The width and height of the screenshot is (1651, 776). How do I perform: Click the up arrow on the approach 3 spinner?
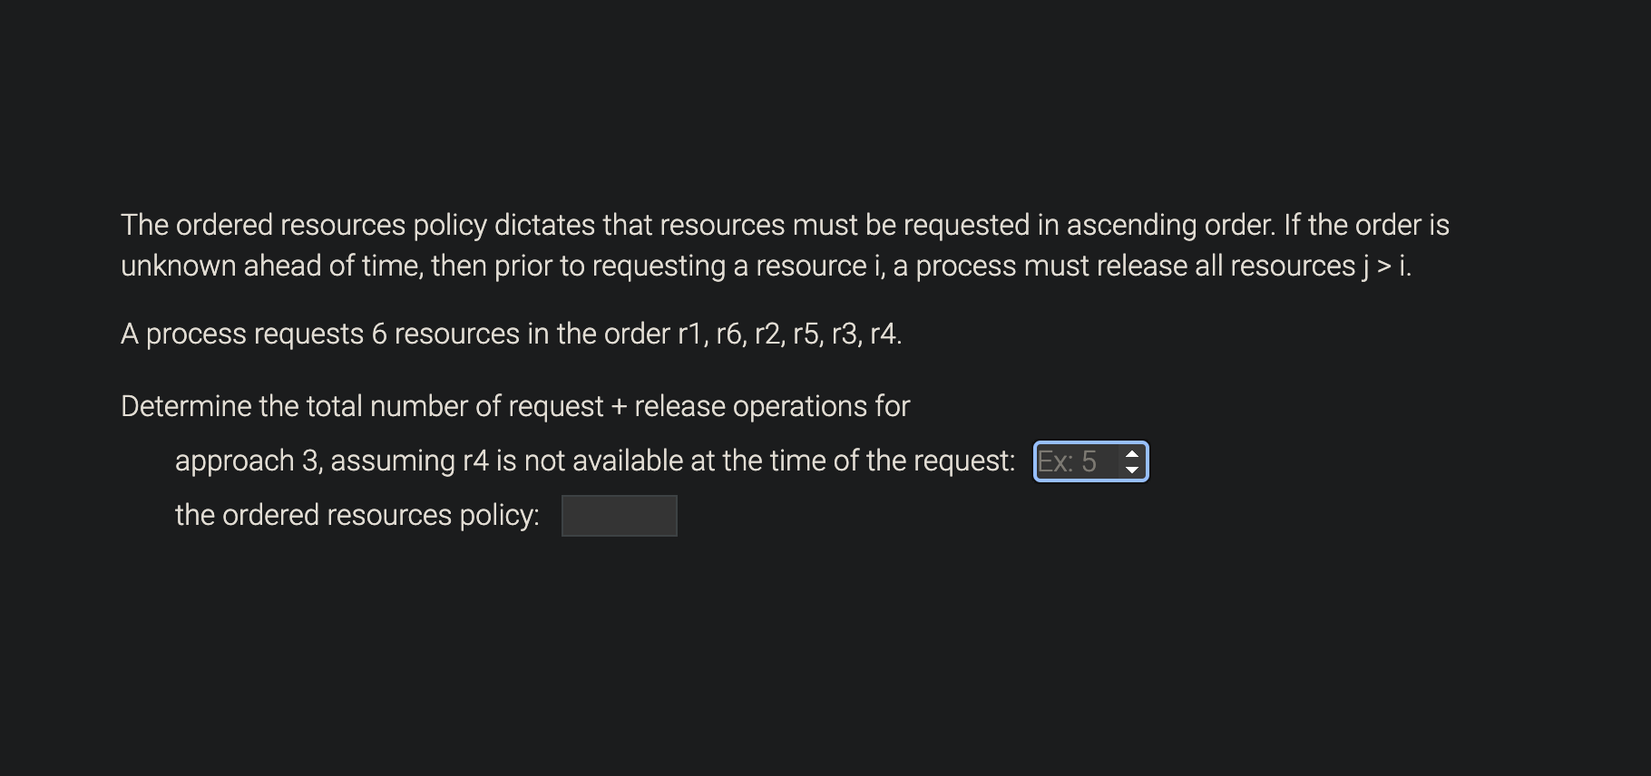[1131, 453]
